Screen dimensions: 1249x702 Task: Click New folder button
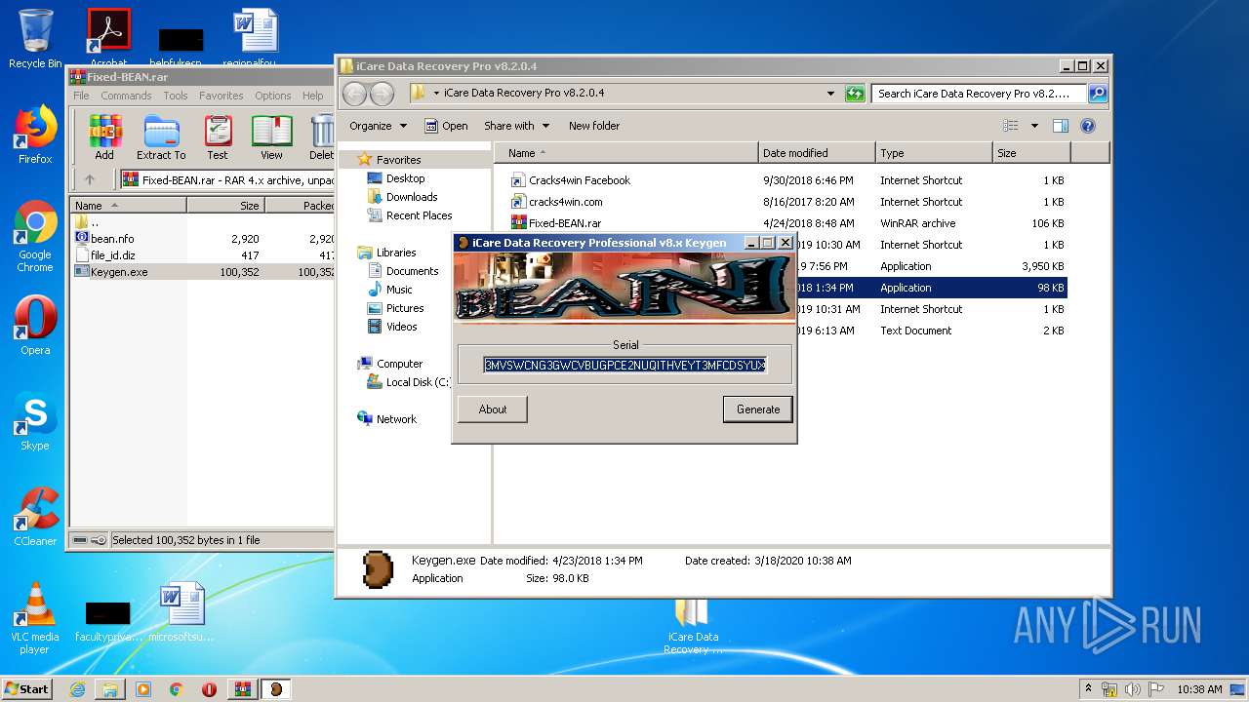pos(594,126)
